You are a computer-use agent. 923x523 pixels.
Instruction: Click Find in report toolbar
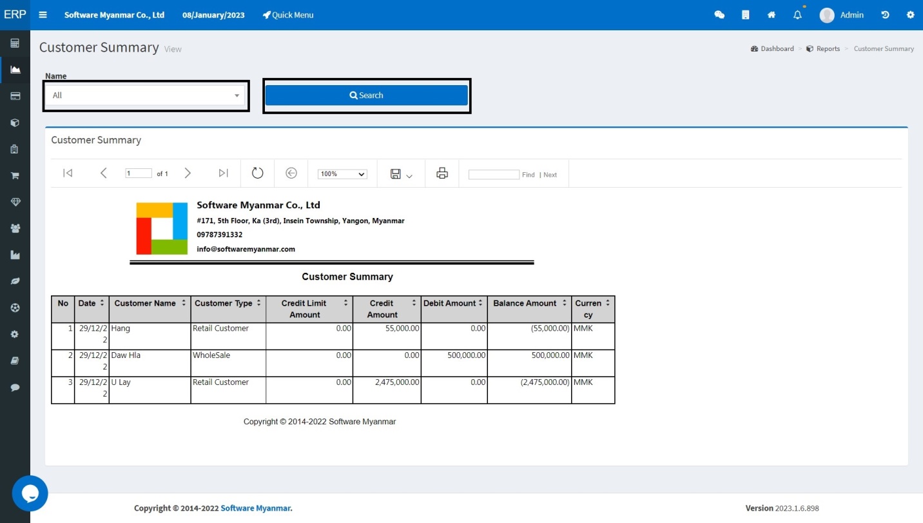pyautogui.click(x=529, y=175)
